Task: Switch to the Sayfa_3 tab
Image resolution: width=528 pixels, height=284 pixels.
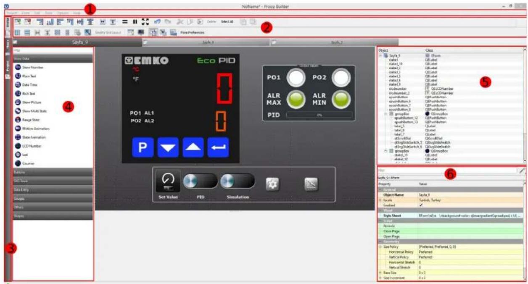Action: pos(206,42)
